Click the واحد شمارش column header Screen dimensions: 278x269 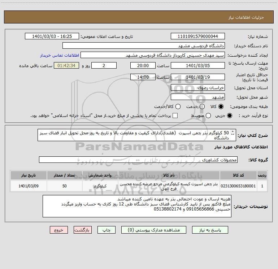click(x=100, y=175)
